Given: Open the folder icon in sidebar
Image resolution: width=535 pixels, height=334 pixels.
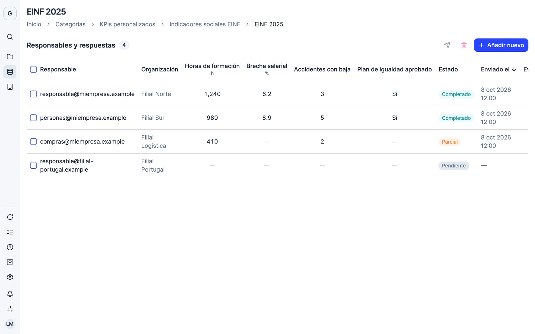Looking at the screenshot, I should tap(10, 57).
